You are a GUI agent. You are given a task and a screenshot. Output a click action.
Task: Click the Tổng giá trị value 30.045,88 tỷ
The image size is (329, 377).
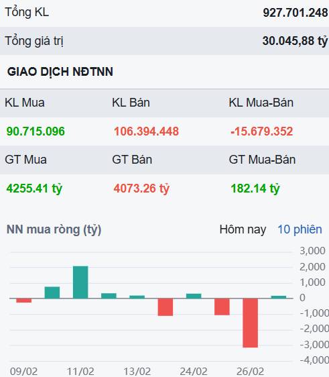(295, 41)
